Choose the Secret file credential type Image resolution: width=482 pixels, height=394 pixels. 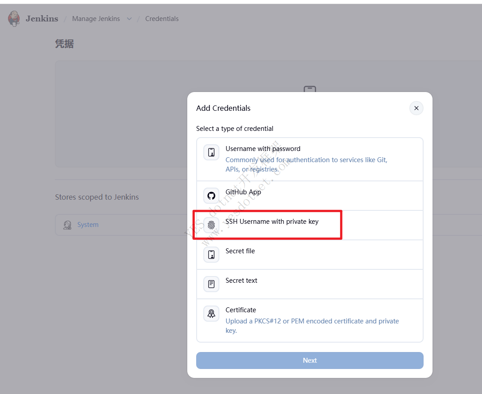pyautogui.click(x=309, y=255)
